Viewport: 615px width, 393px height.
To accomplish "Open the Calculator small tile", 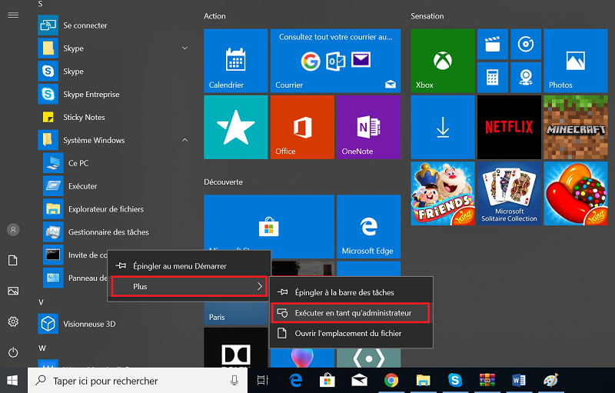I will 493,77.
